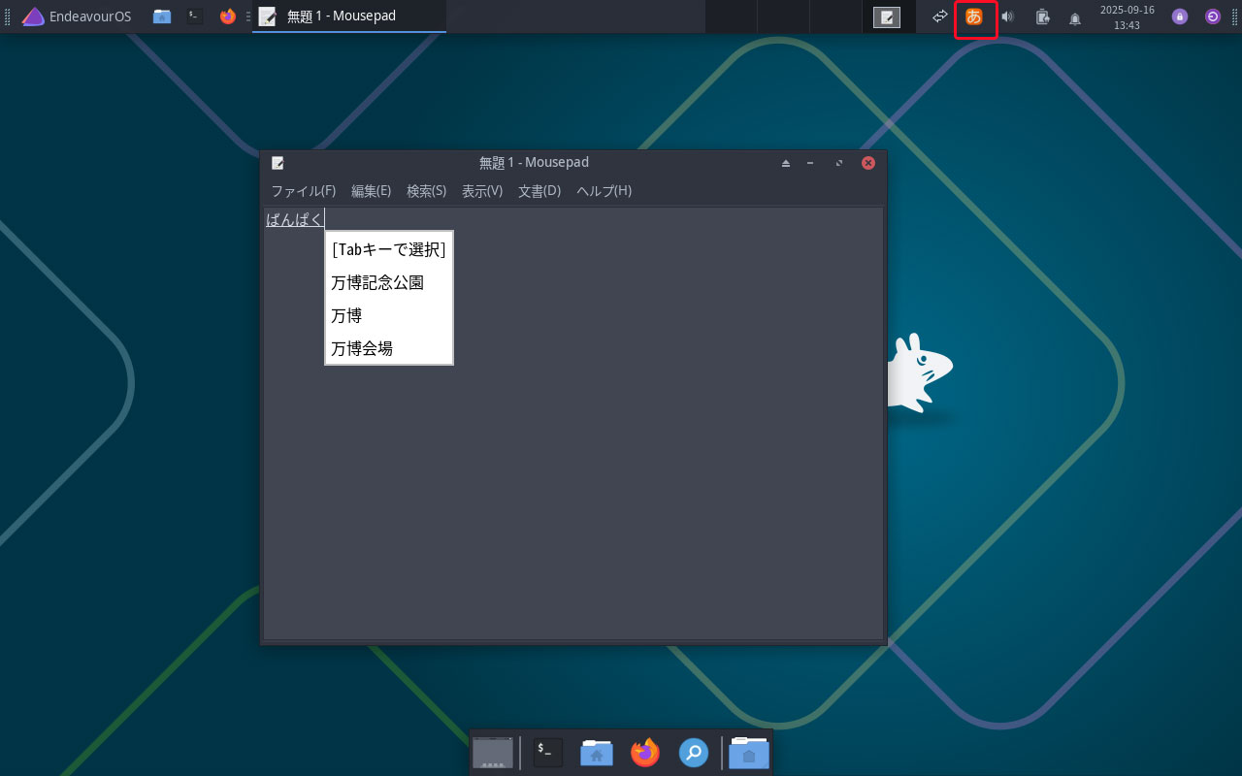Open the Japanese input method indicator
The height and width of the screenshot is (776, 1242).
[x=974, y=16]
